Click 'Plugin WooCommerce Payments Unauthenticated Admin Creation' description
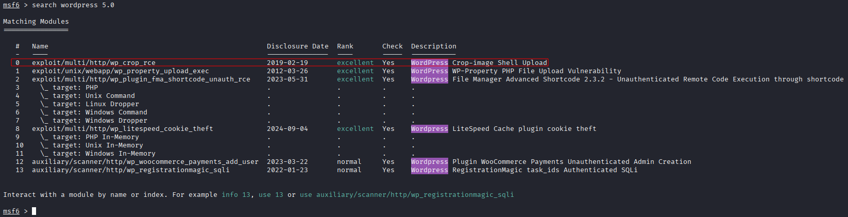This screenshot has height=217, width=848. click(x=572, y=162)
